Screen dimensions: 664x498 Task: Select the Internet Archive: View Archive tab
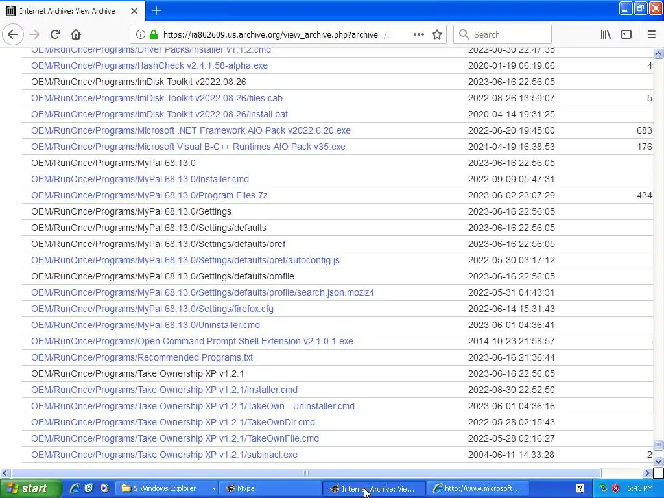72,11
